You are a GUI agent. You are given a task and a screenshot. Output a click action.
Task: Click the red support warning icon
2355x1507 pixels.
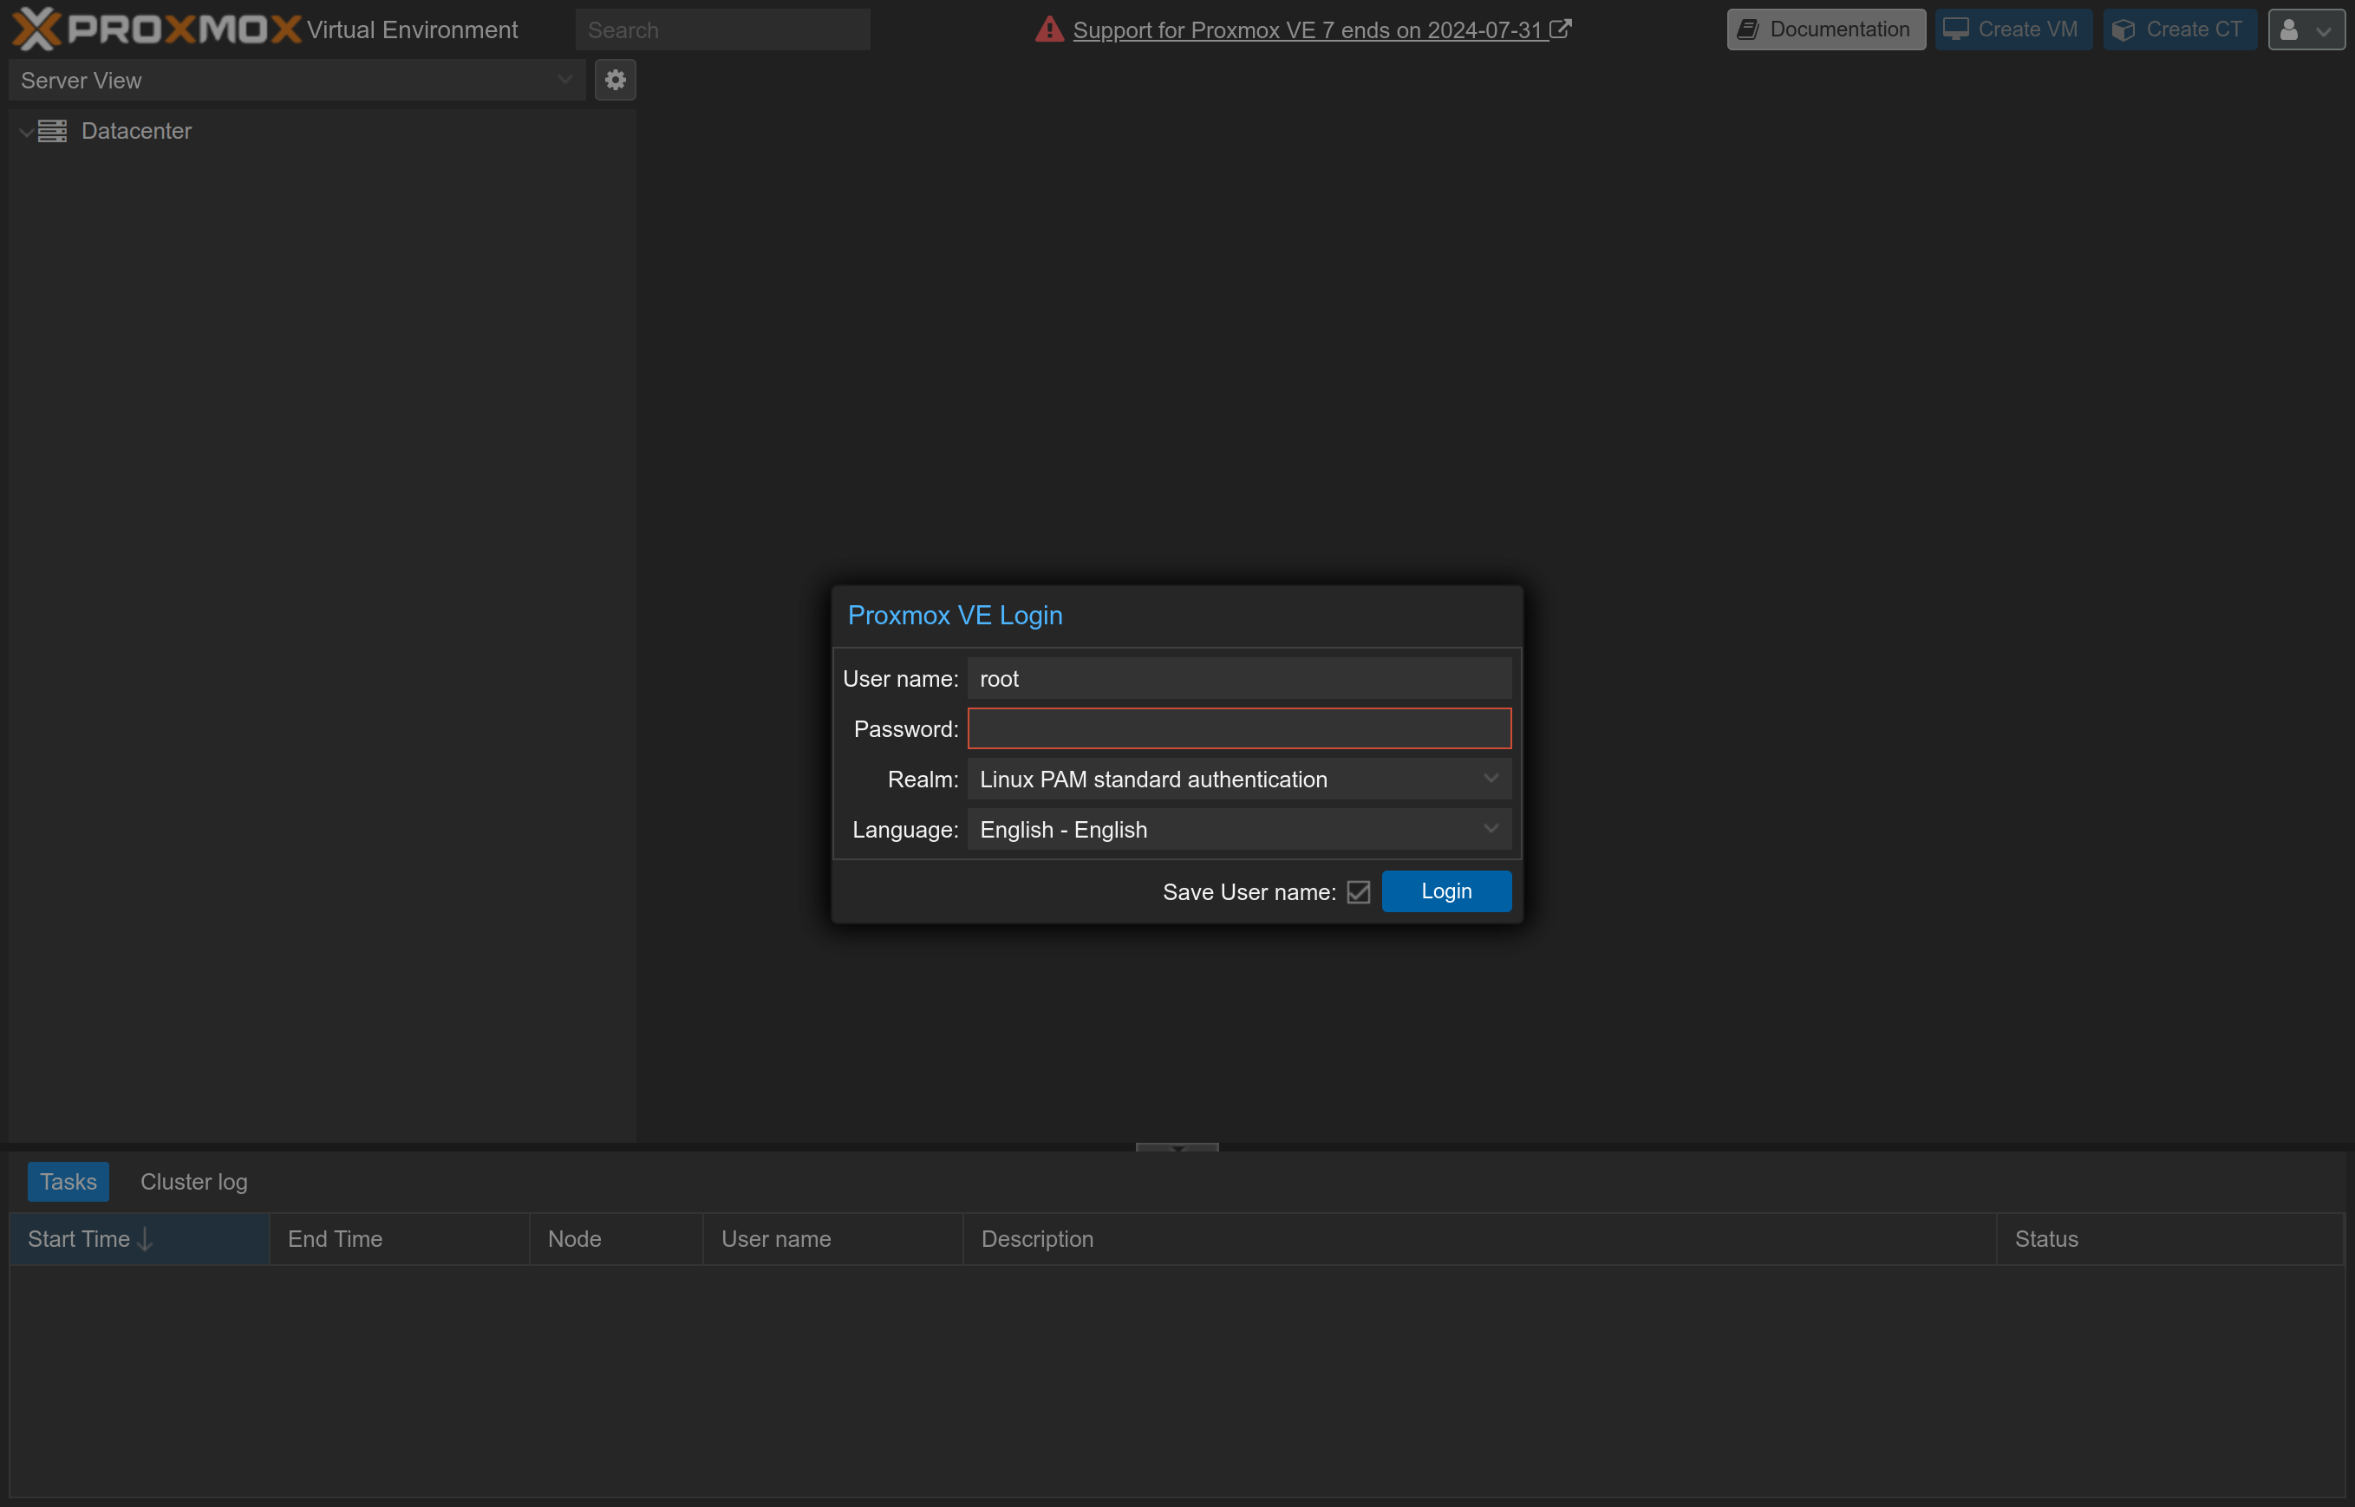click(1049, 29)
